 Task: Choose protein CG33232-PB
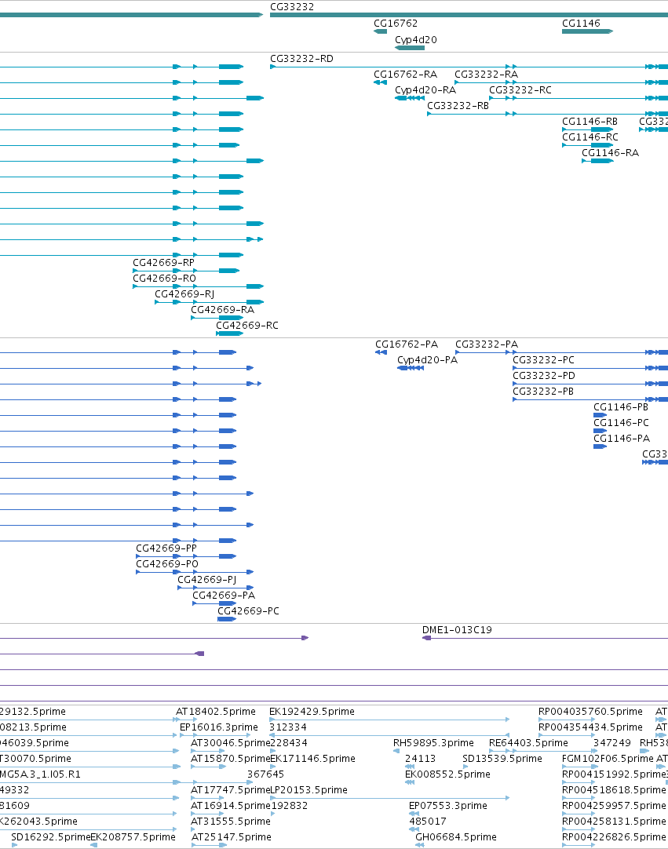pos(543,392)
